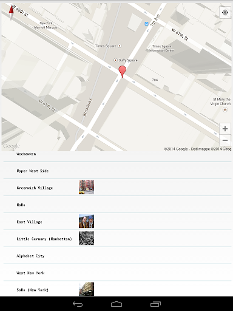This screenshot has height=311, width=233.
Task: Open the Upper West Side entry
Action: 117,171
